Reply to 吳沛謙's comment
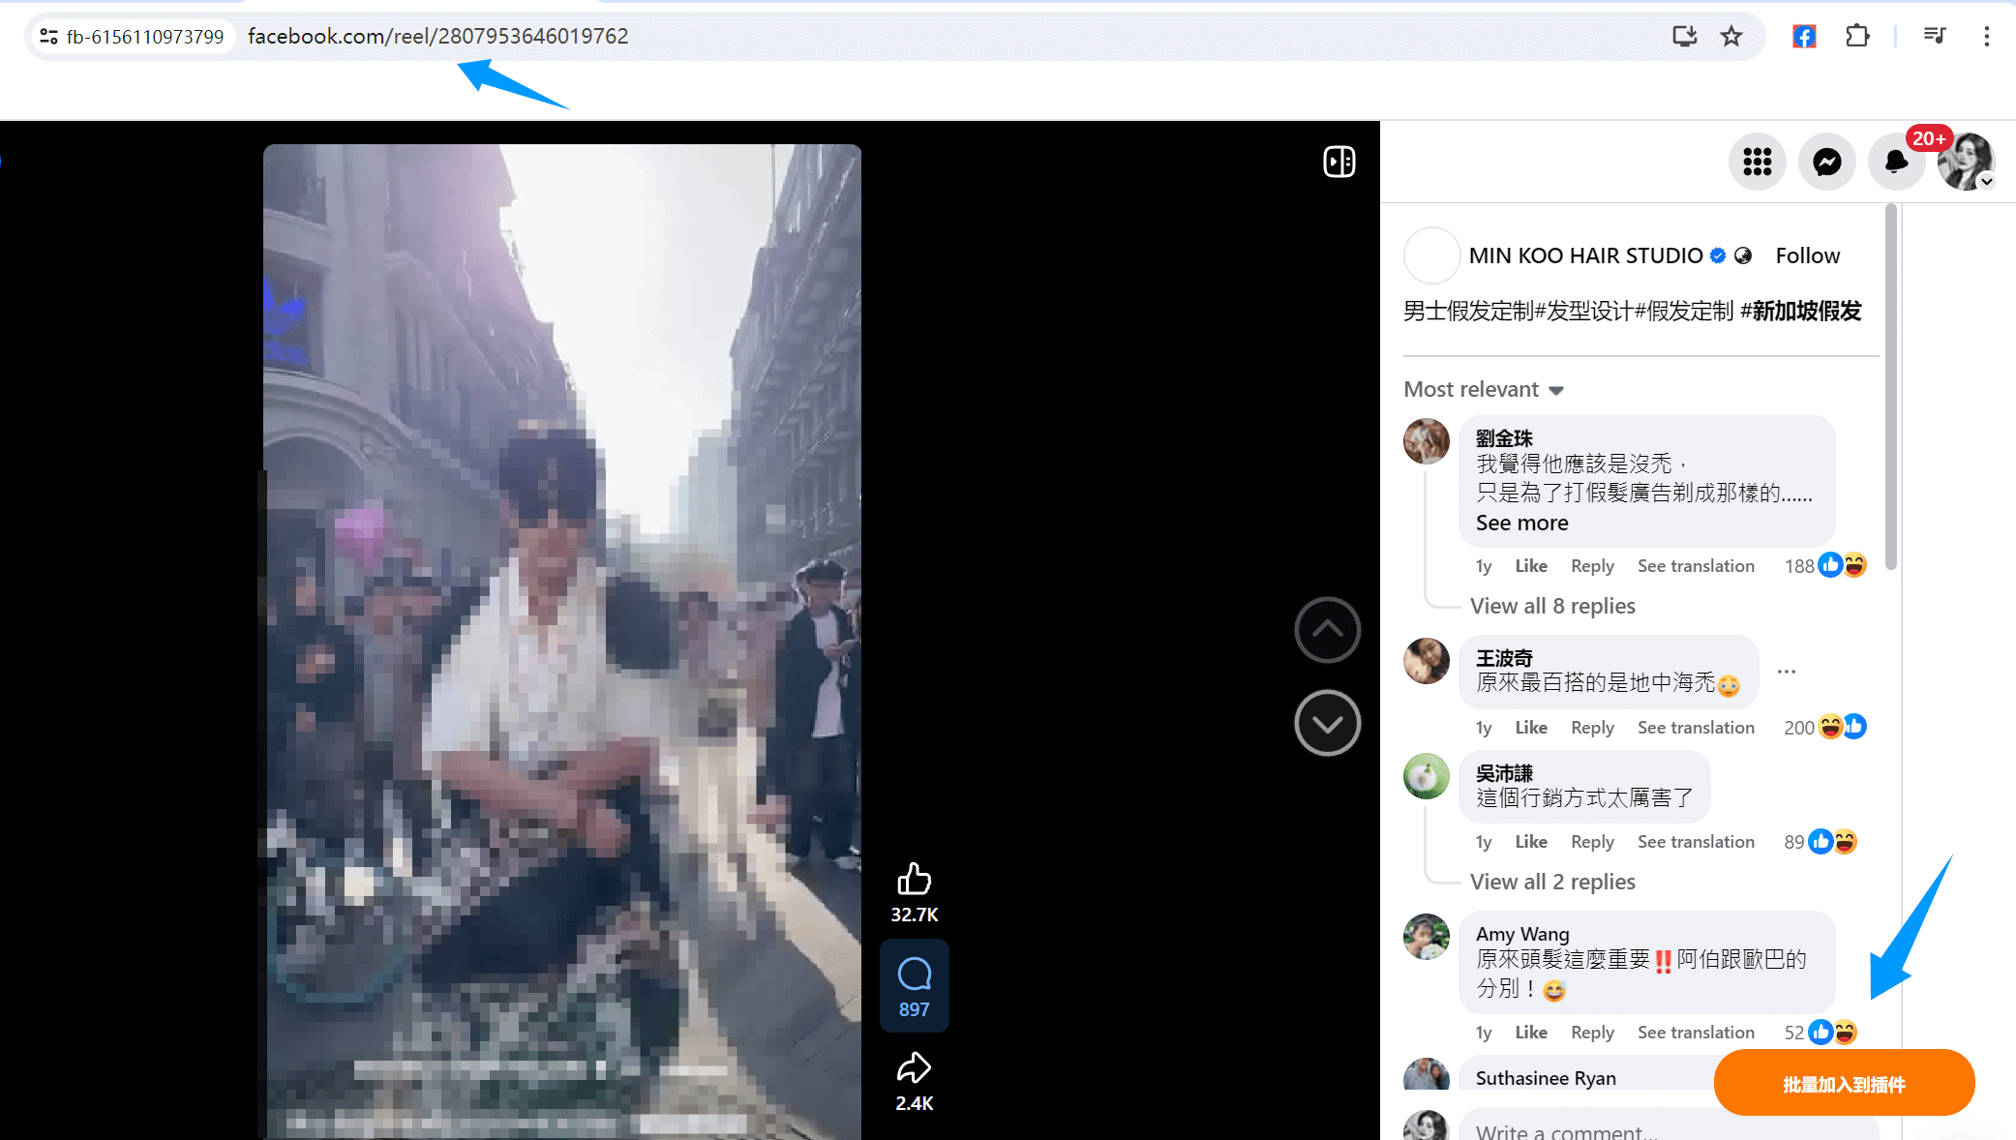 coord(1592,842)
